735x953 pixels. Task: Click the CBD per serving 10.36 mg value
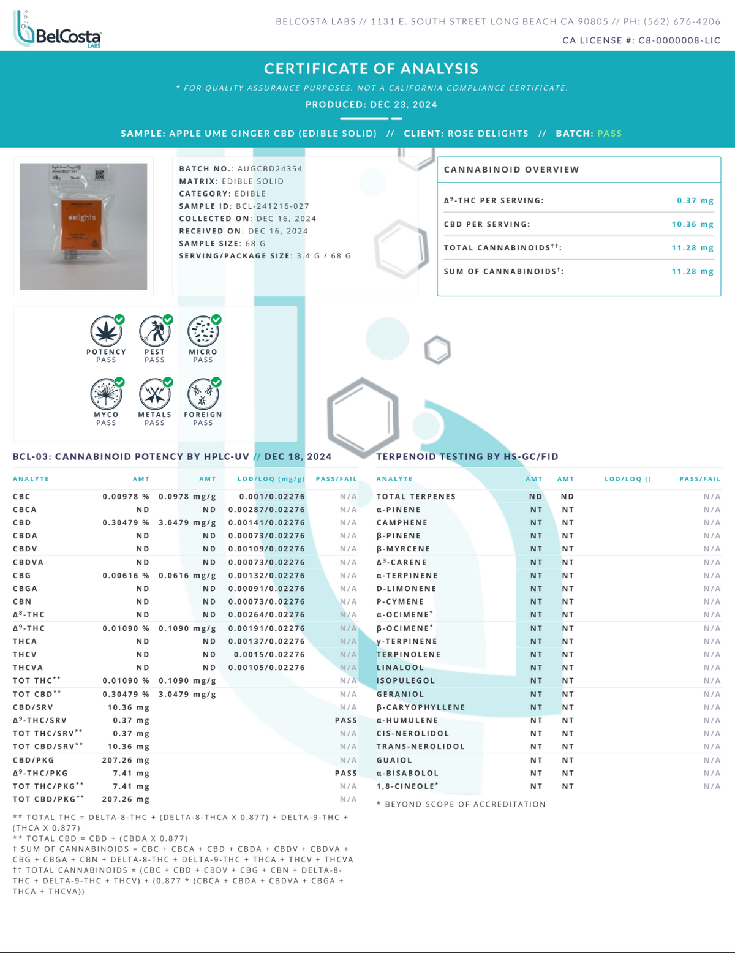point(692,224)
